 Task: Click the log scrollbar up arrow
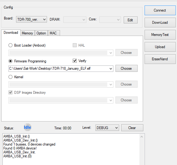142,137
